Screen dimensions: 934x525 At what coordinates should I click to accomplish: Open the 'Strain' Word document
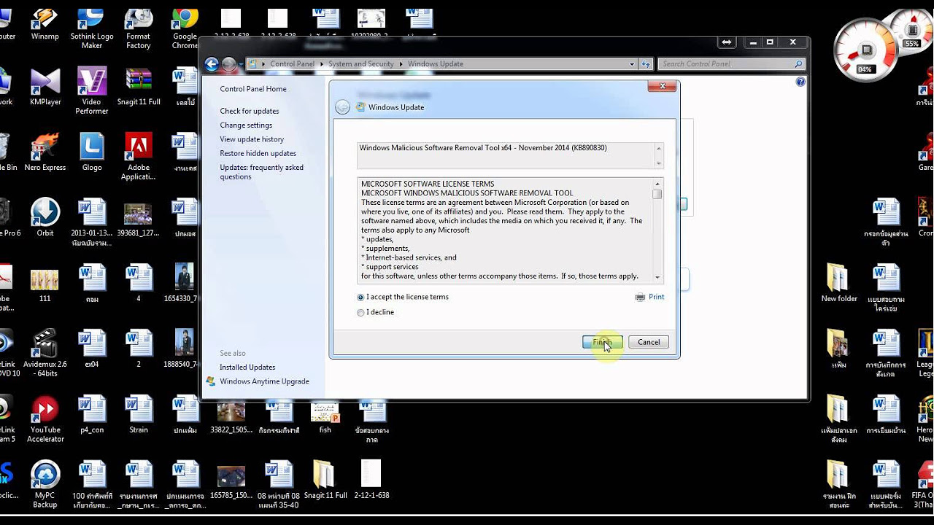[139, 414]
